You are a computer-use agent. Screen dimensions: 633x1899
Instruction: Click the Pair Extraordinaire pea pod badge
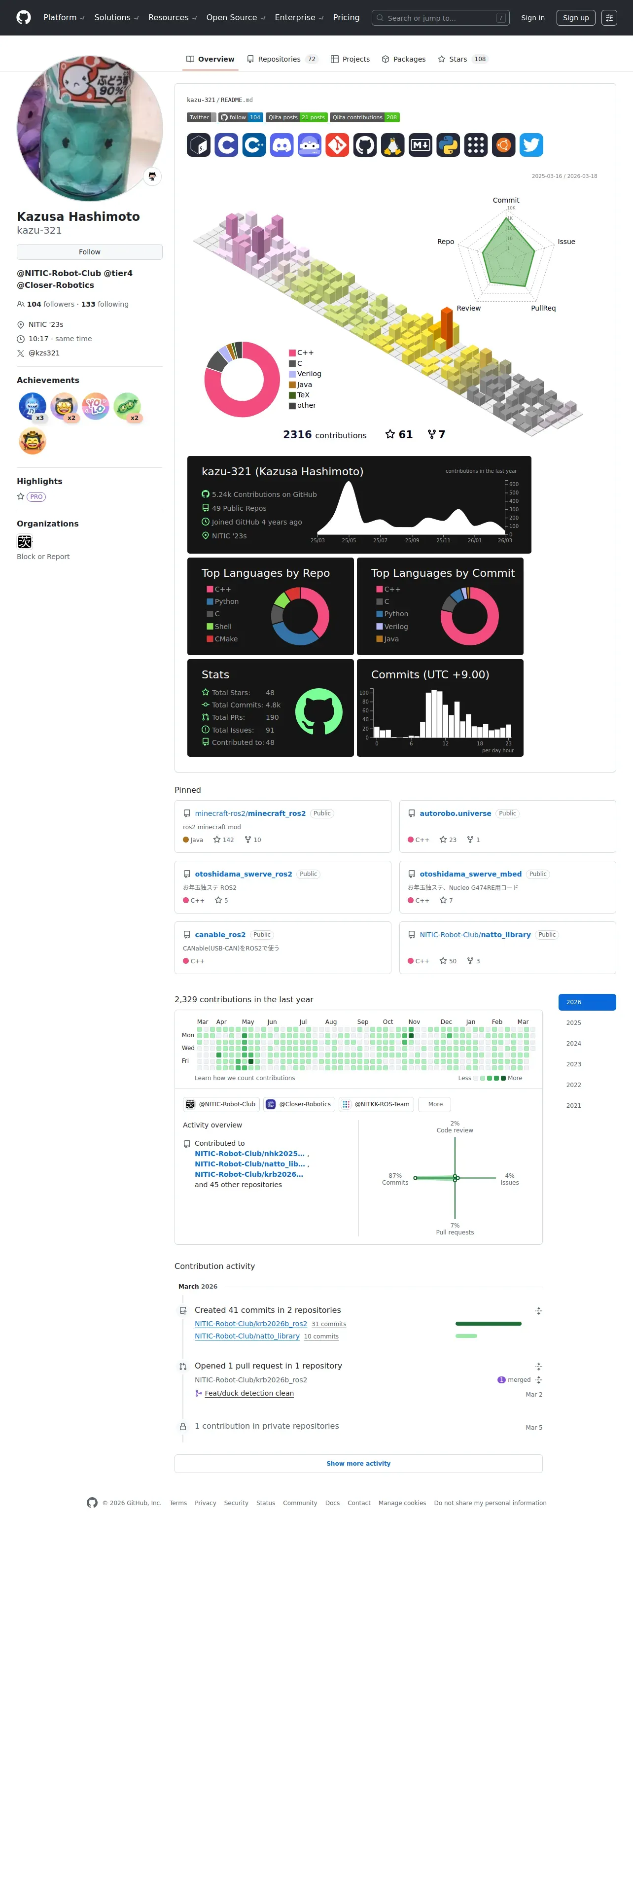(128, 406)
